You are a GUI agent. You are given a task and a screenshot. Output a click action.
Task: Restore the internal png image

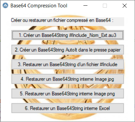[68, 94]
